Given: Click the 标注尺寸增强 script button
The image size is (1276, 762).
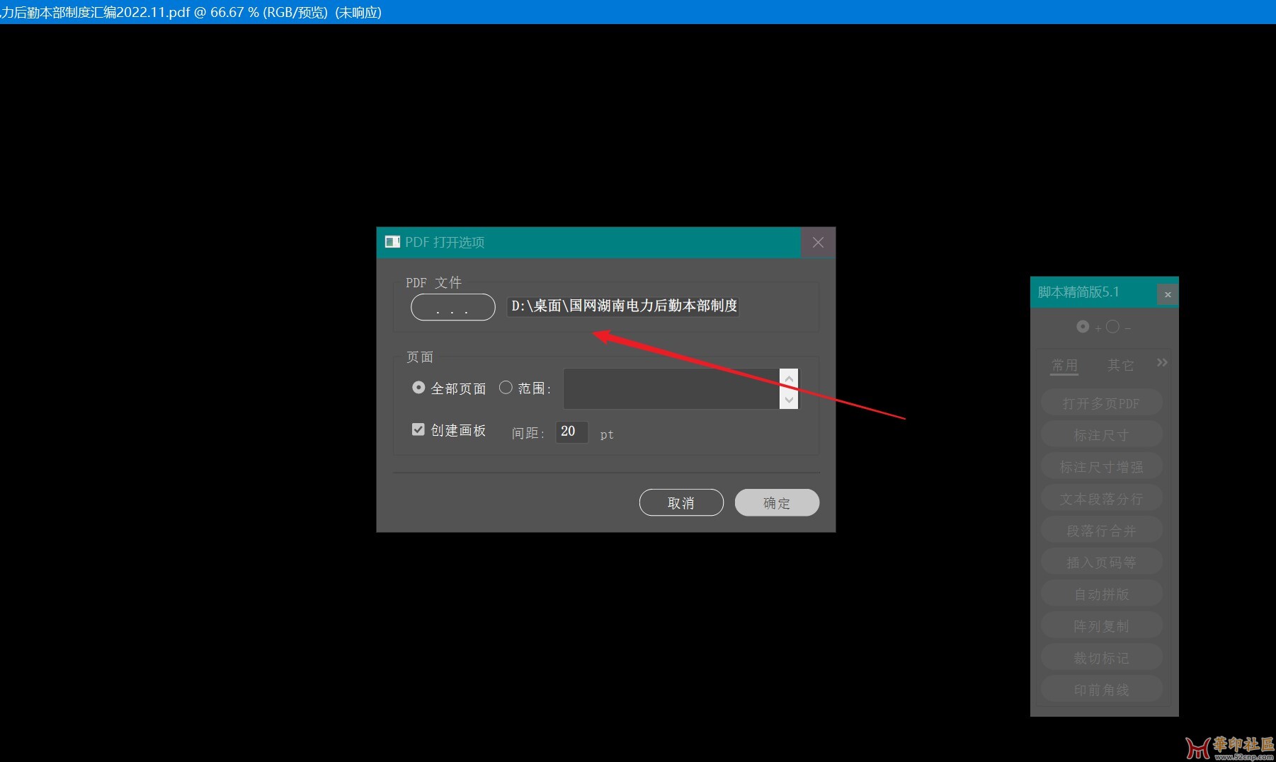Looking at the screenshot, I should 1101,467.
